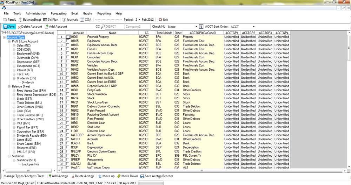Open the File menu
The image size is (351, 185).
click(6, 13)
